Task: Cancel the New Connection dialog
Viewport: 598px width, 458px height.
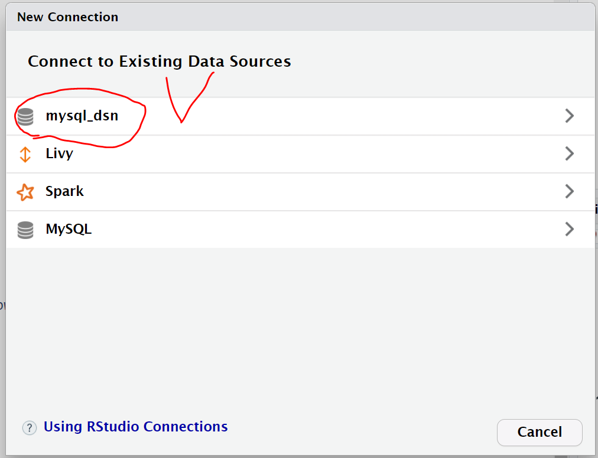Action: (x=539, y=432)
